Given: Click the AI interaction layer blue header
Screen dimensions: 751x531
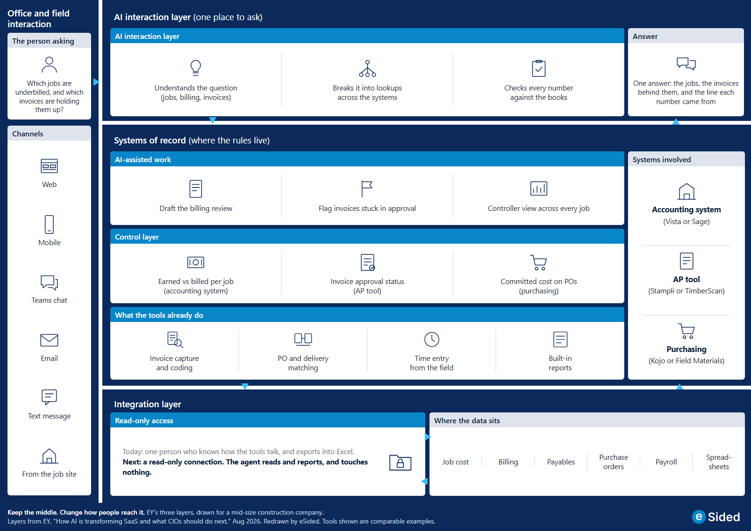Looking at the screenshot, I should click(367, 36).
